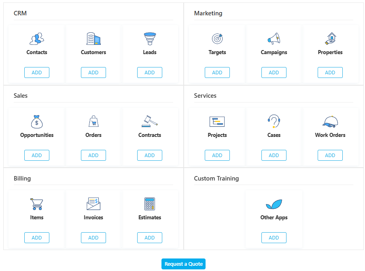Screen dimensions: 365x271
Task: Add the Customers app
Action: tap(93, 73)
